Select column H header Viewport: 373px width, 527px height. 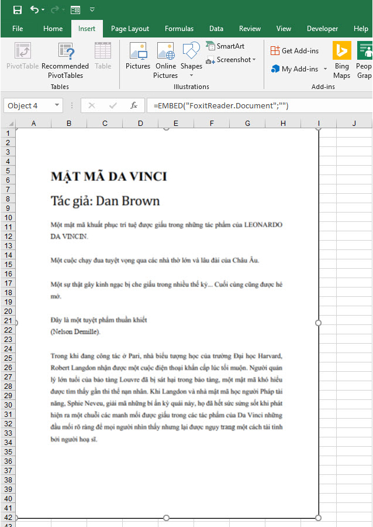pos(283,124)
